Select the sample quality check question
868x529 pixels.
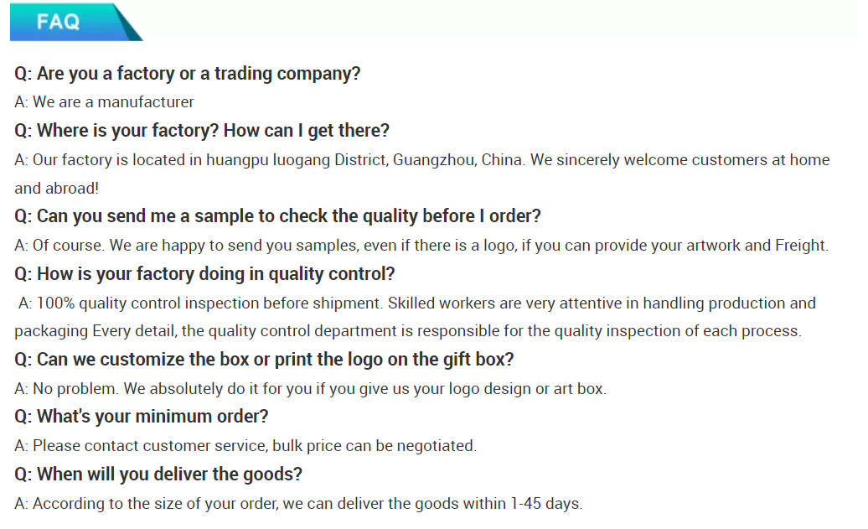277,216
